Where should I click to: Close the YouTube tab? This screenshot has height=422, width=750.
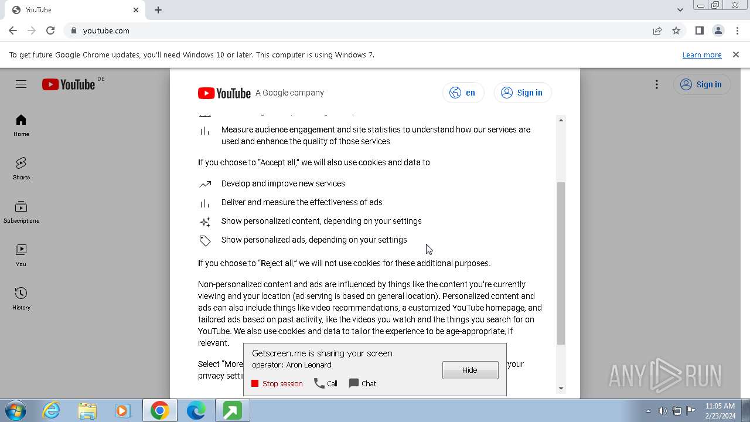coord(136,10)
